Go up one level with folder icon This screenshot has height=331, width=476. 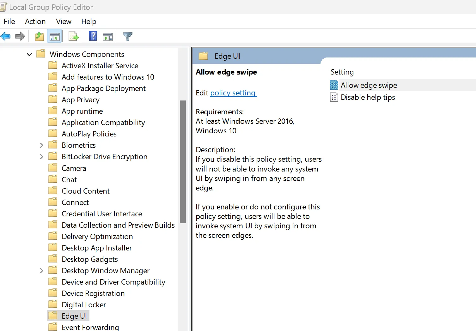pos(40,36)
